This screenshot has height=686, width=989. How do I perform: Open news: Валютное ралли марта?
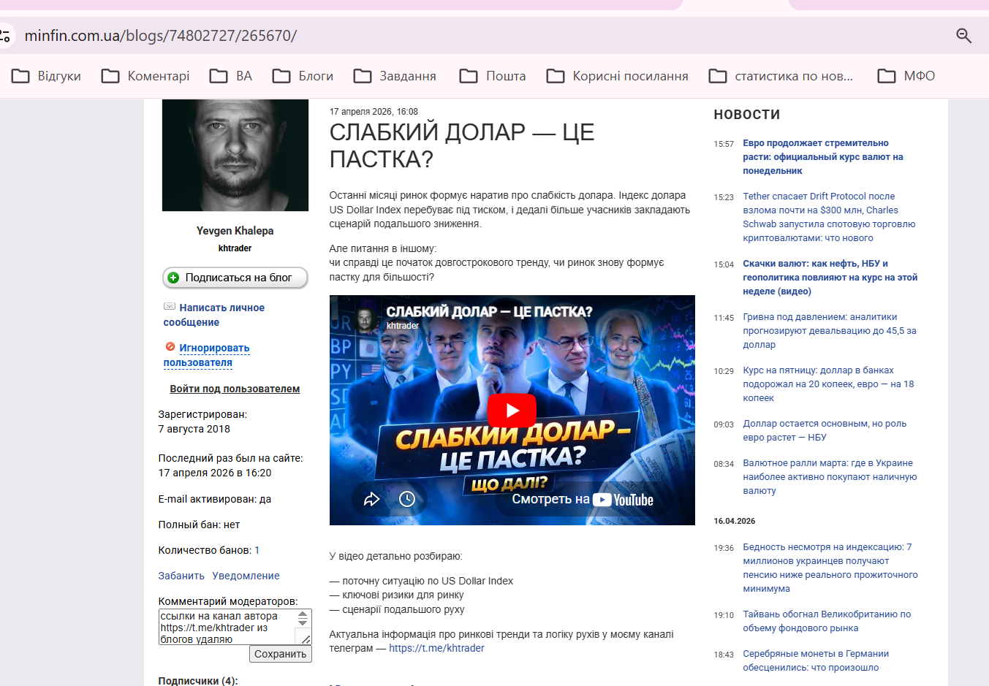(830, 477)
